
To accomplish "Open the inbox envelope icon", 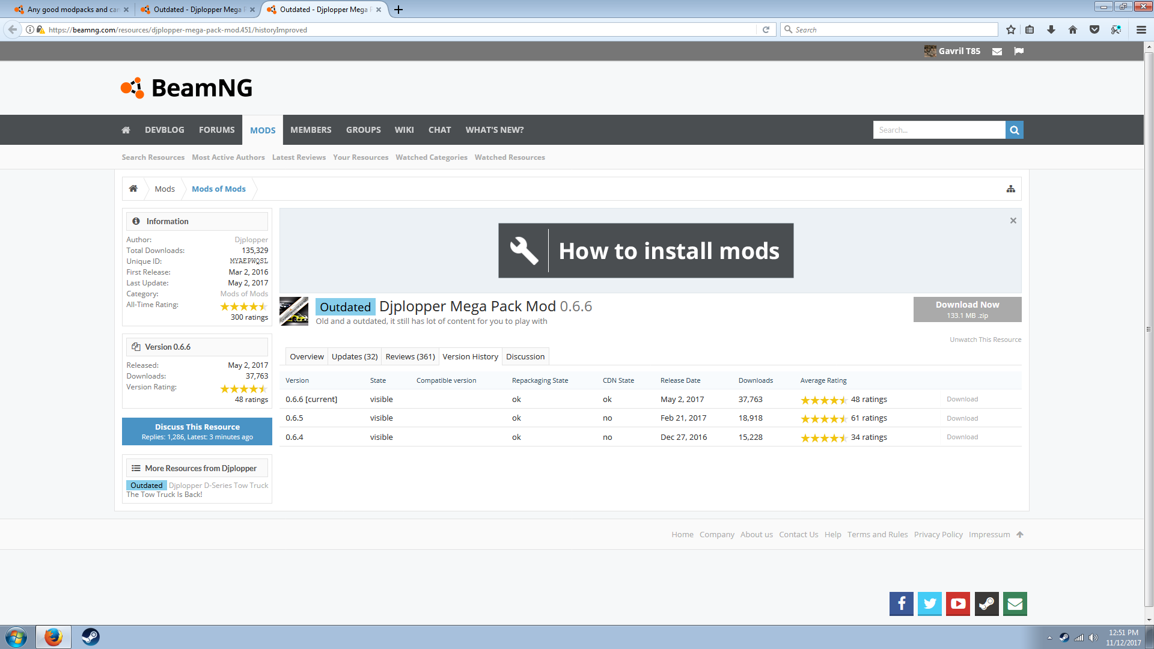I will (x=997, y=52).
